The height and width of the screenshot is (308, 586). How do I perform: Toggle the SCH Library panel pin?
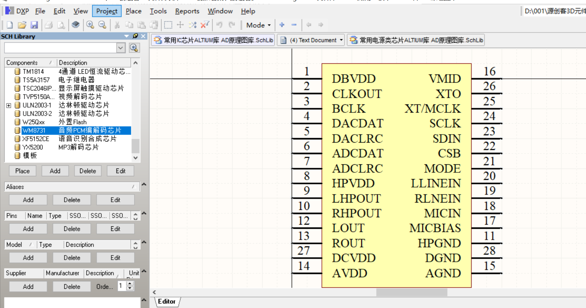[x=135, y=36]
